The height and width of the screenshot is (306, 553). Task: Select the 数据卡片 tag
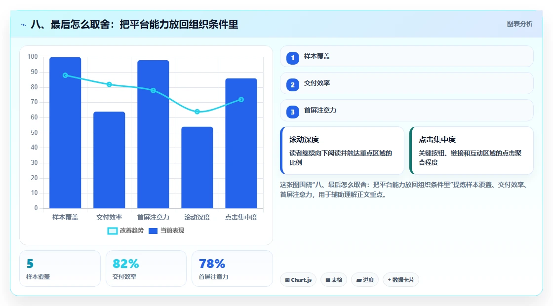pos(400,280)
